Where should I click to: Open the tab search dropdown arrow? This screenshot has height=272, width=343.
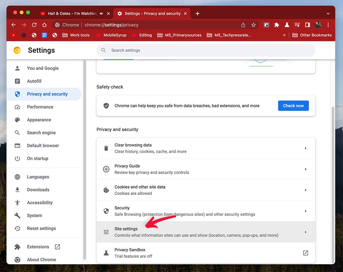328,13
